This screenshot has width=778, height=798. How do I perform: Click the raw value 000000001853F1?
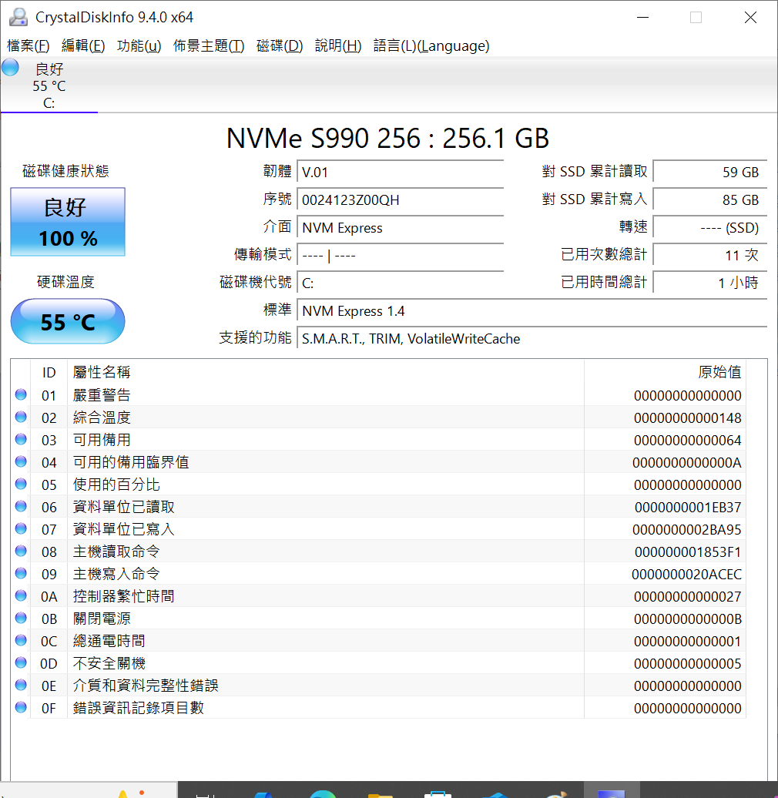688,552
